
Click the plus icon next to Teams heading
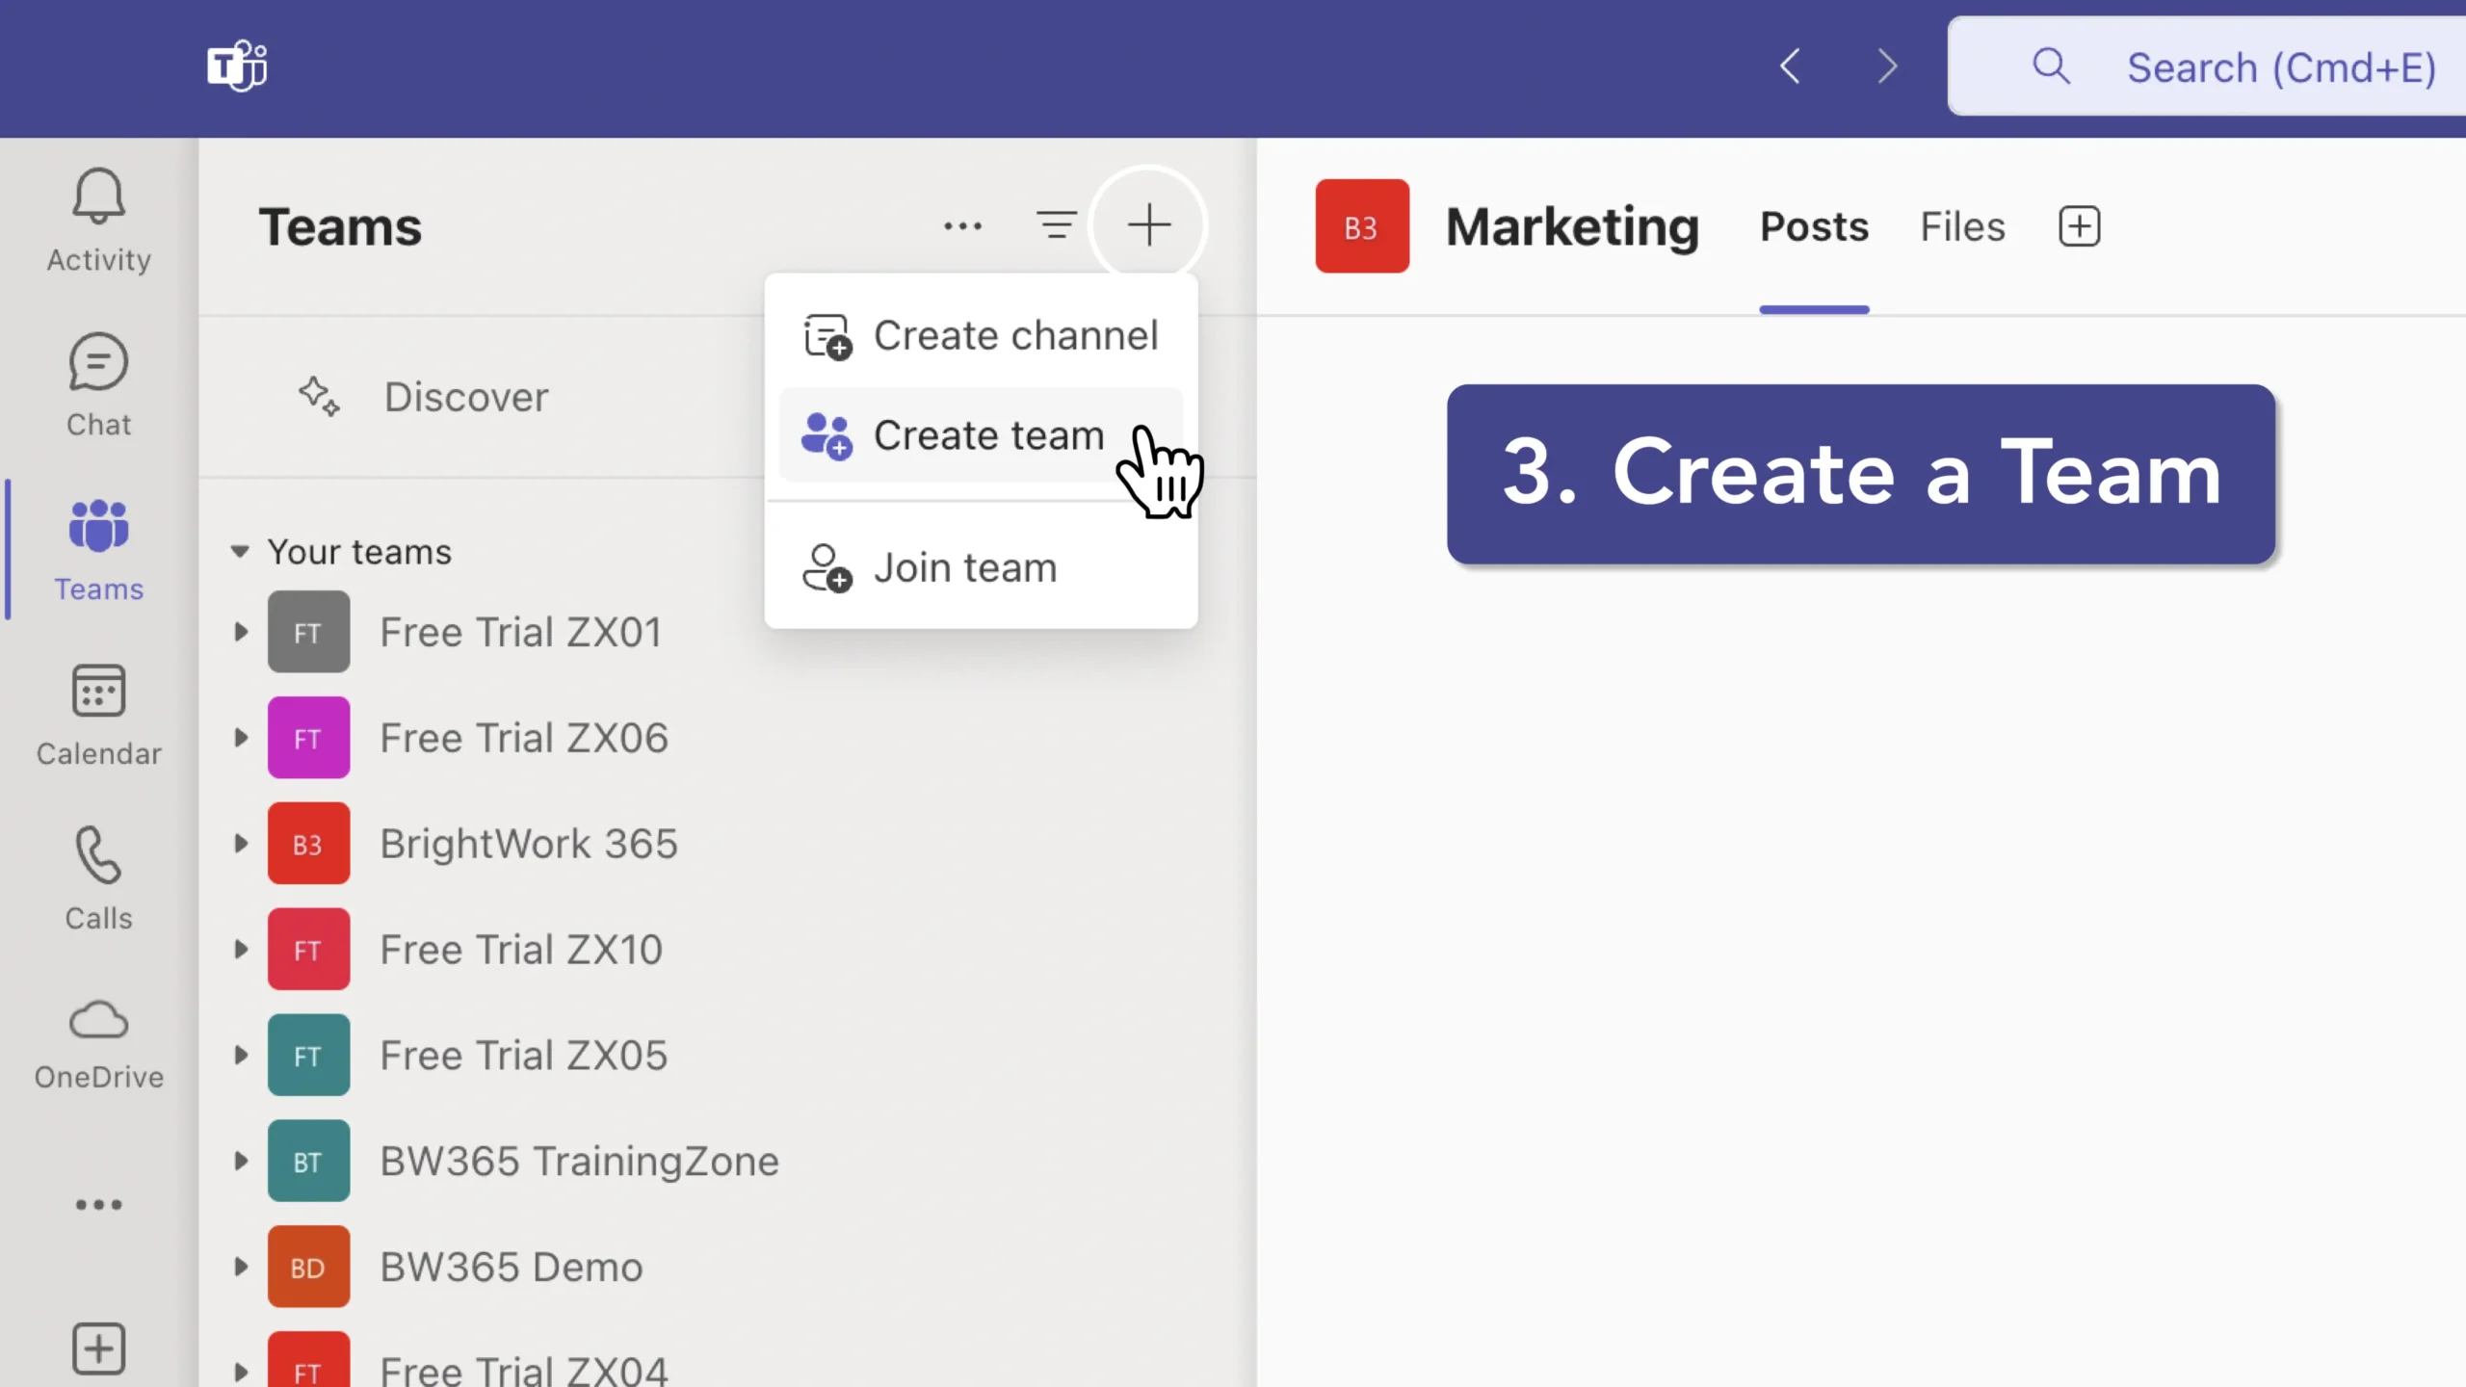(x=1149, y=224)
